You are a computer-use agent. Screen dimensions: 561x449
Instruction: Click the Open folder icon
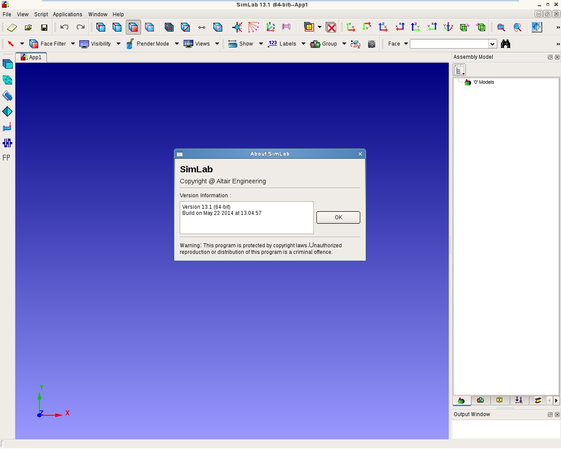pyautogui.click(x=28, y=27)
